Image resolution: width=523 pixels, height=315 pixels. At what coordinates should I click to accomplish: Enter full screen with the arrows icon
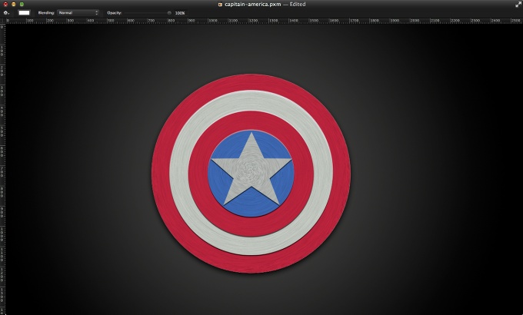pos(518,4)
